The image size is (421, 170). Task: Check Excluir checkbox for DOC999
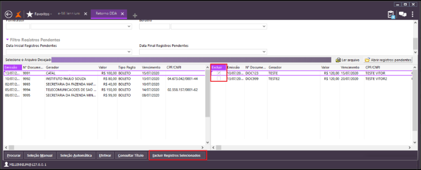coord(219,78)
